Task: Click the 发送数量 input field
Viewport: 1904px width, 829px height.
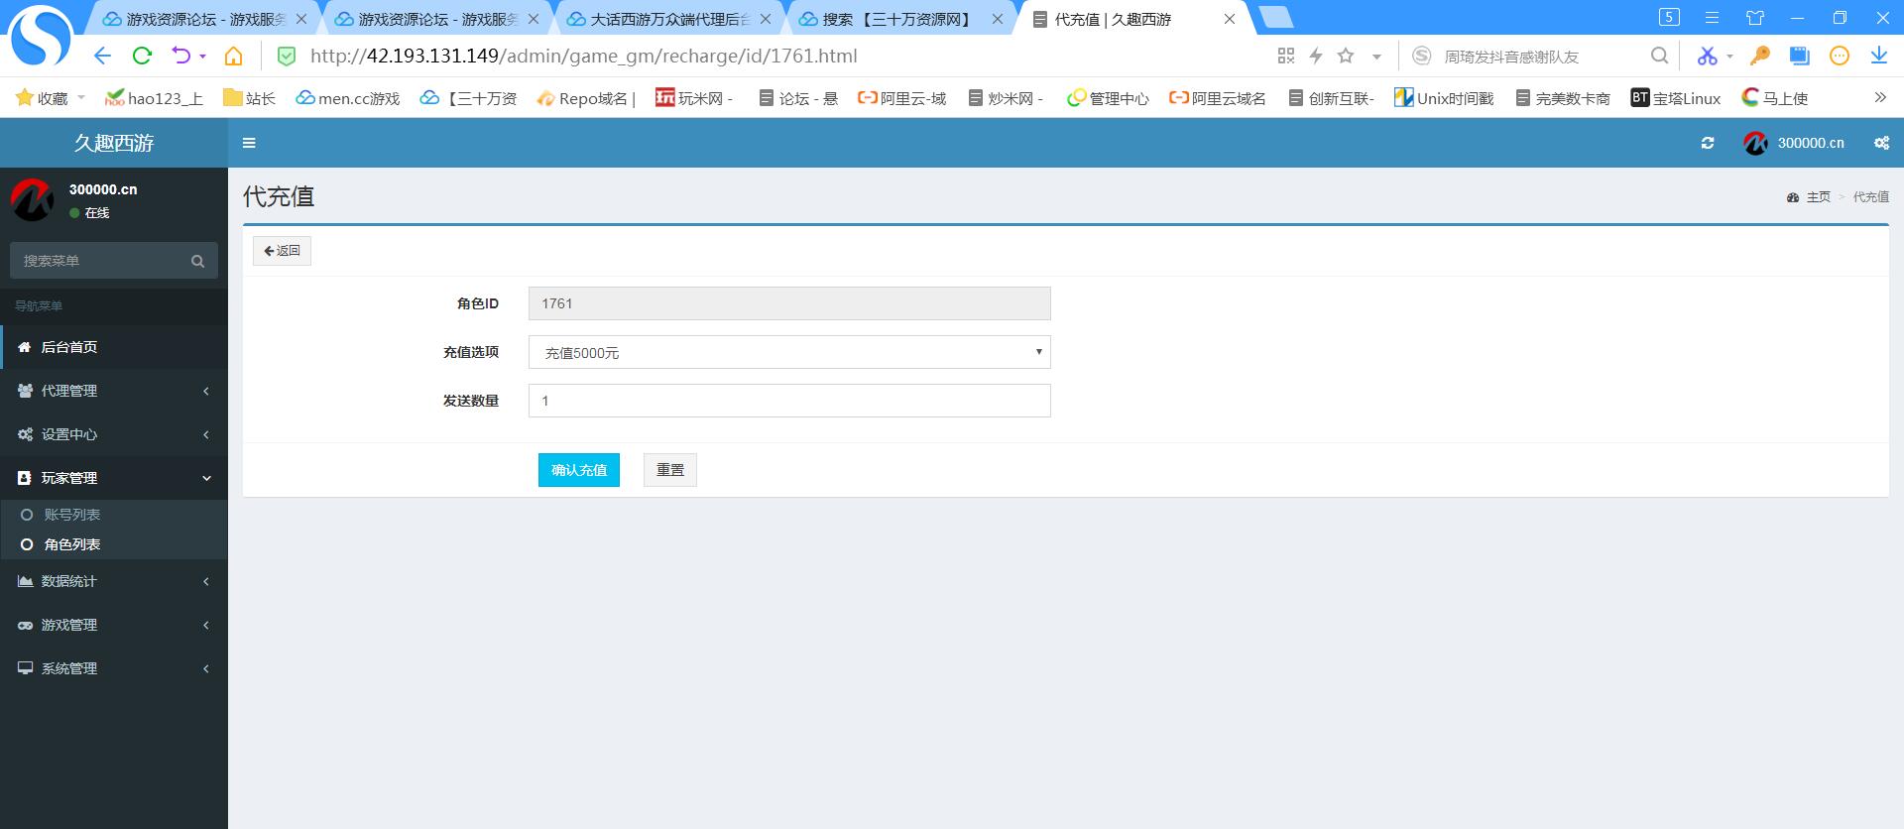Action: tap(789, 401)
